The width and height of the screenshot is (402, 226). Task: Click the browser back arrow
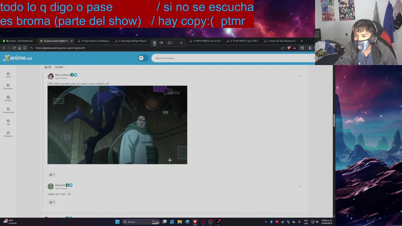point(4,48)
